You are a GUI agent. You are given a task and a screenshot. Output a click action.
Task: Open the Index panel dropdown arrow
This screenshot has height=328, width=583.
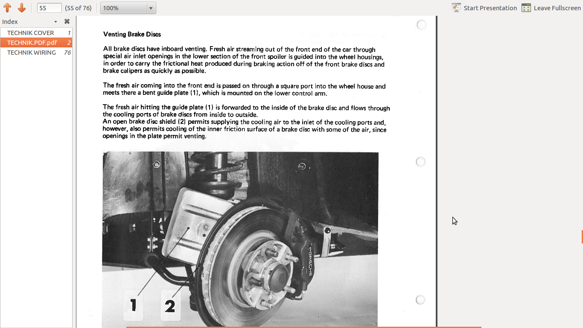tap(55, 22)
